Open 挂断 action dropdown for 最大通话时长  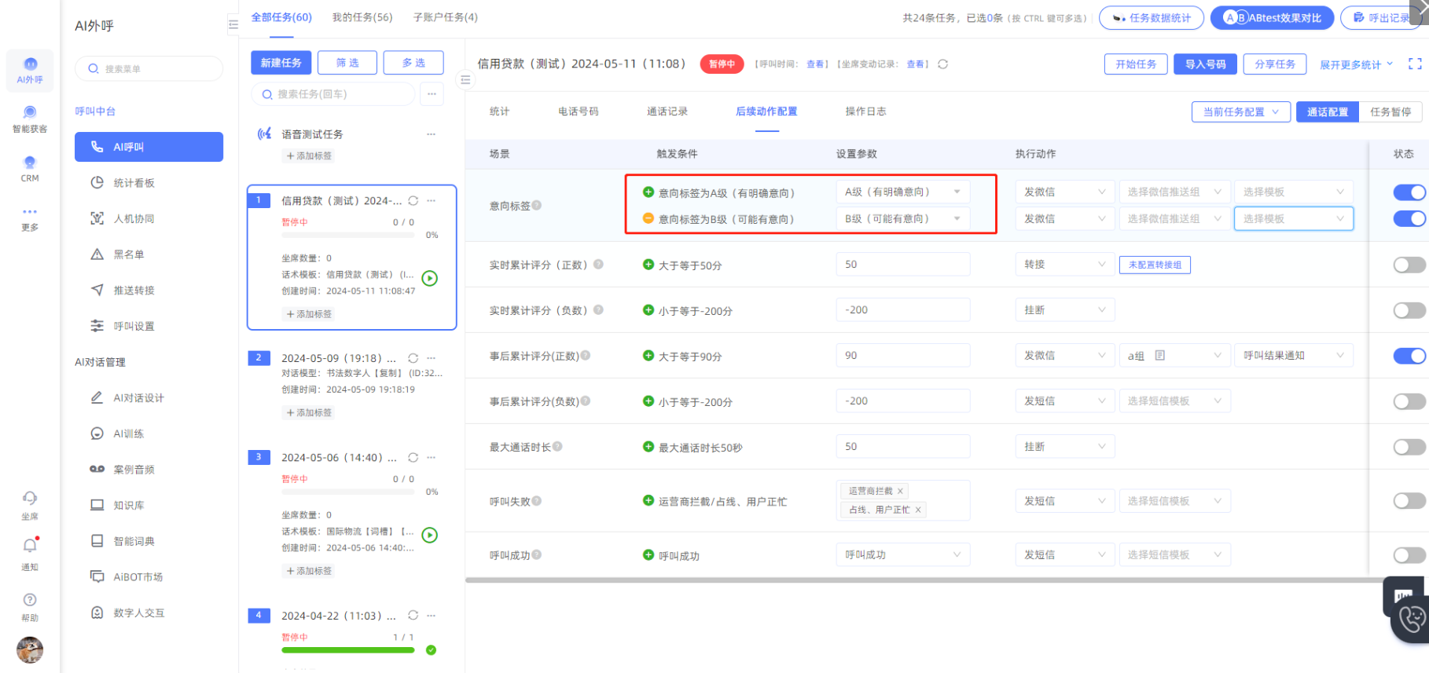[x=1063, y=447]
